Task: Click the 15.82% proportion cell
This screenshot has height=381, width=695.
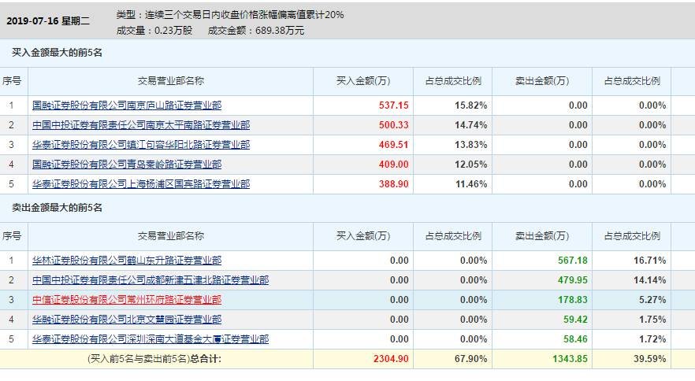Action: point(470,105)
